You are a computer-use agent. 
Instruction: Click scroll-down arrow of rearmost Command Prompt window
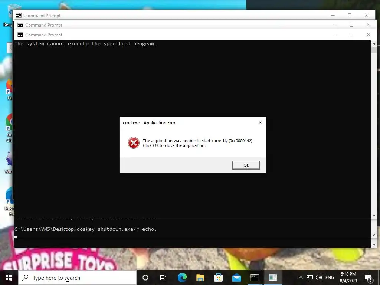click(374, 244)
